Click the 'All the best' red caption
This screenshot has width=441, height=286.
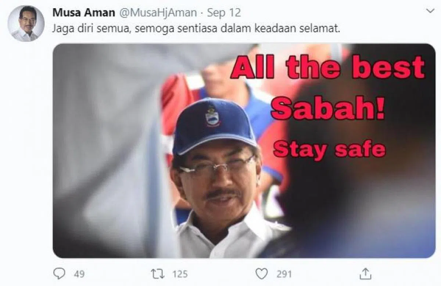(x=327, y=67)
